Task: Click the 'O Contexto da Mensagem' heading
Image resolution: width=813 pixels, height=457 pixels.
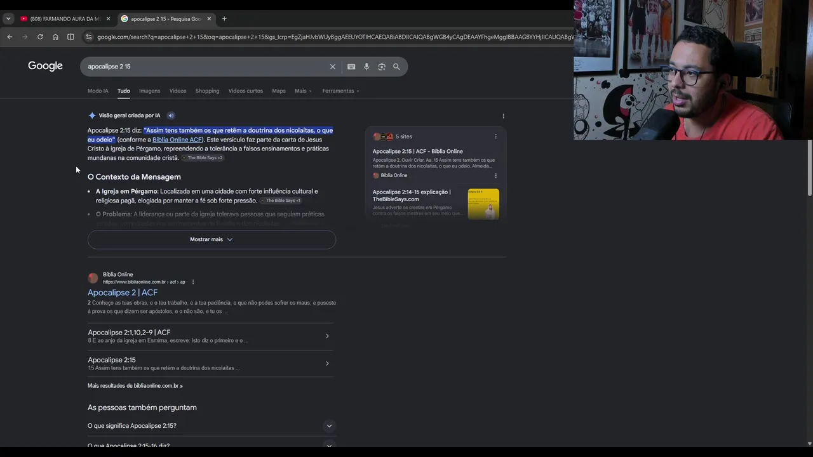Action: [x=134, y=177]
